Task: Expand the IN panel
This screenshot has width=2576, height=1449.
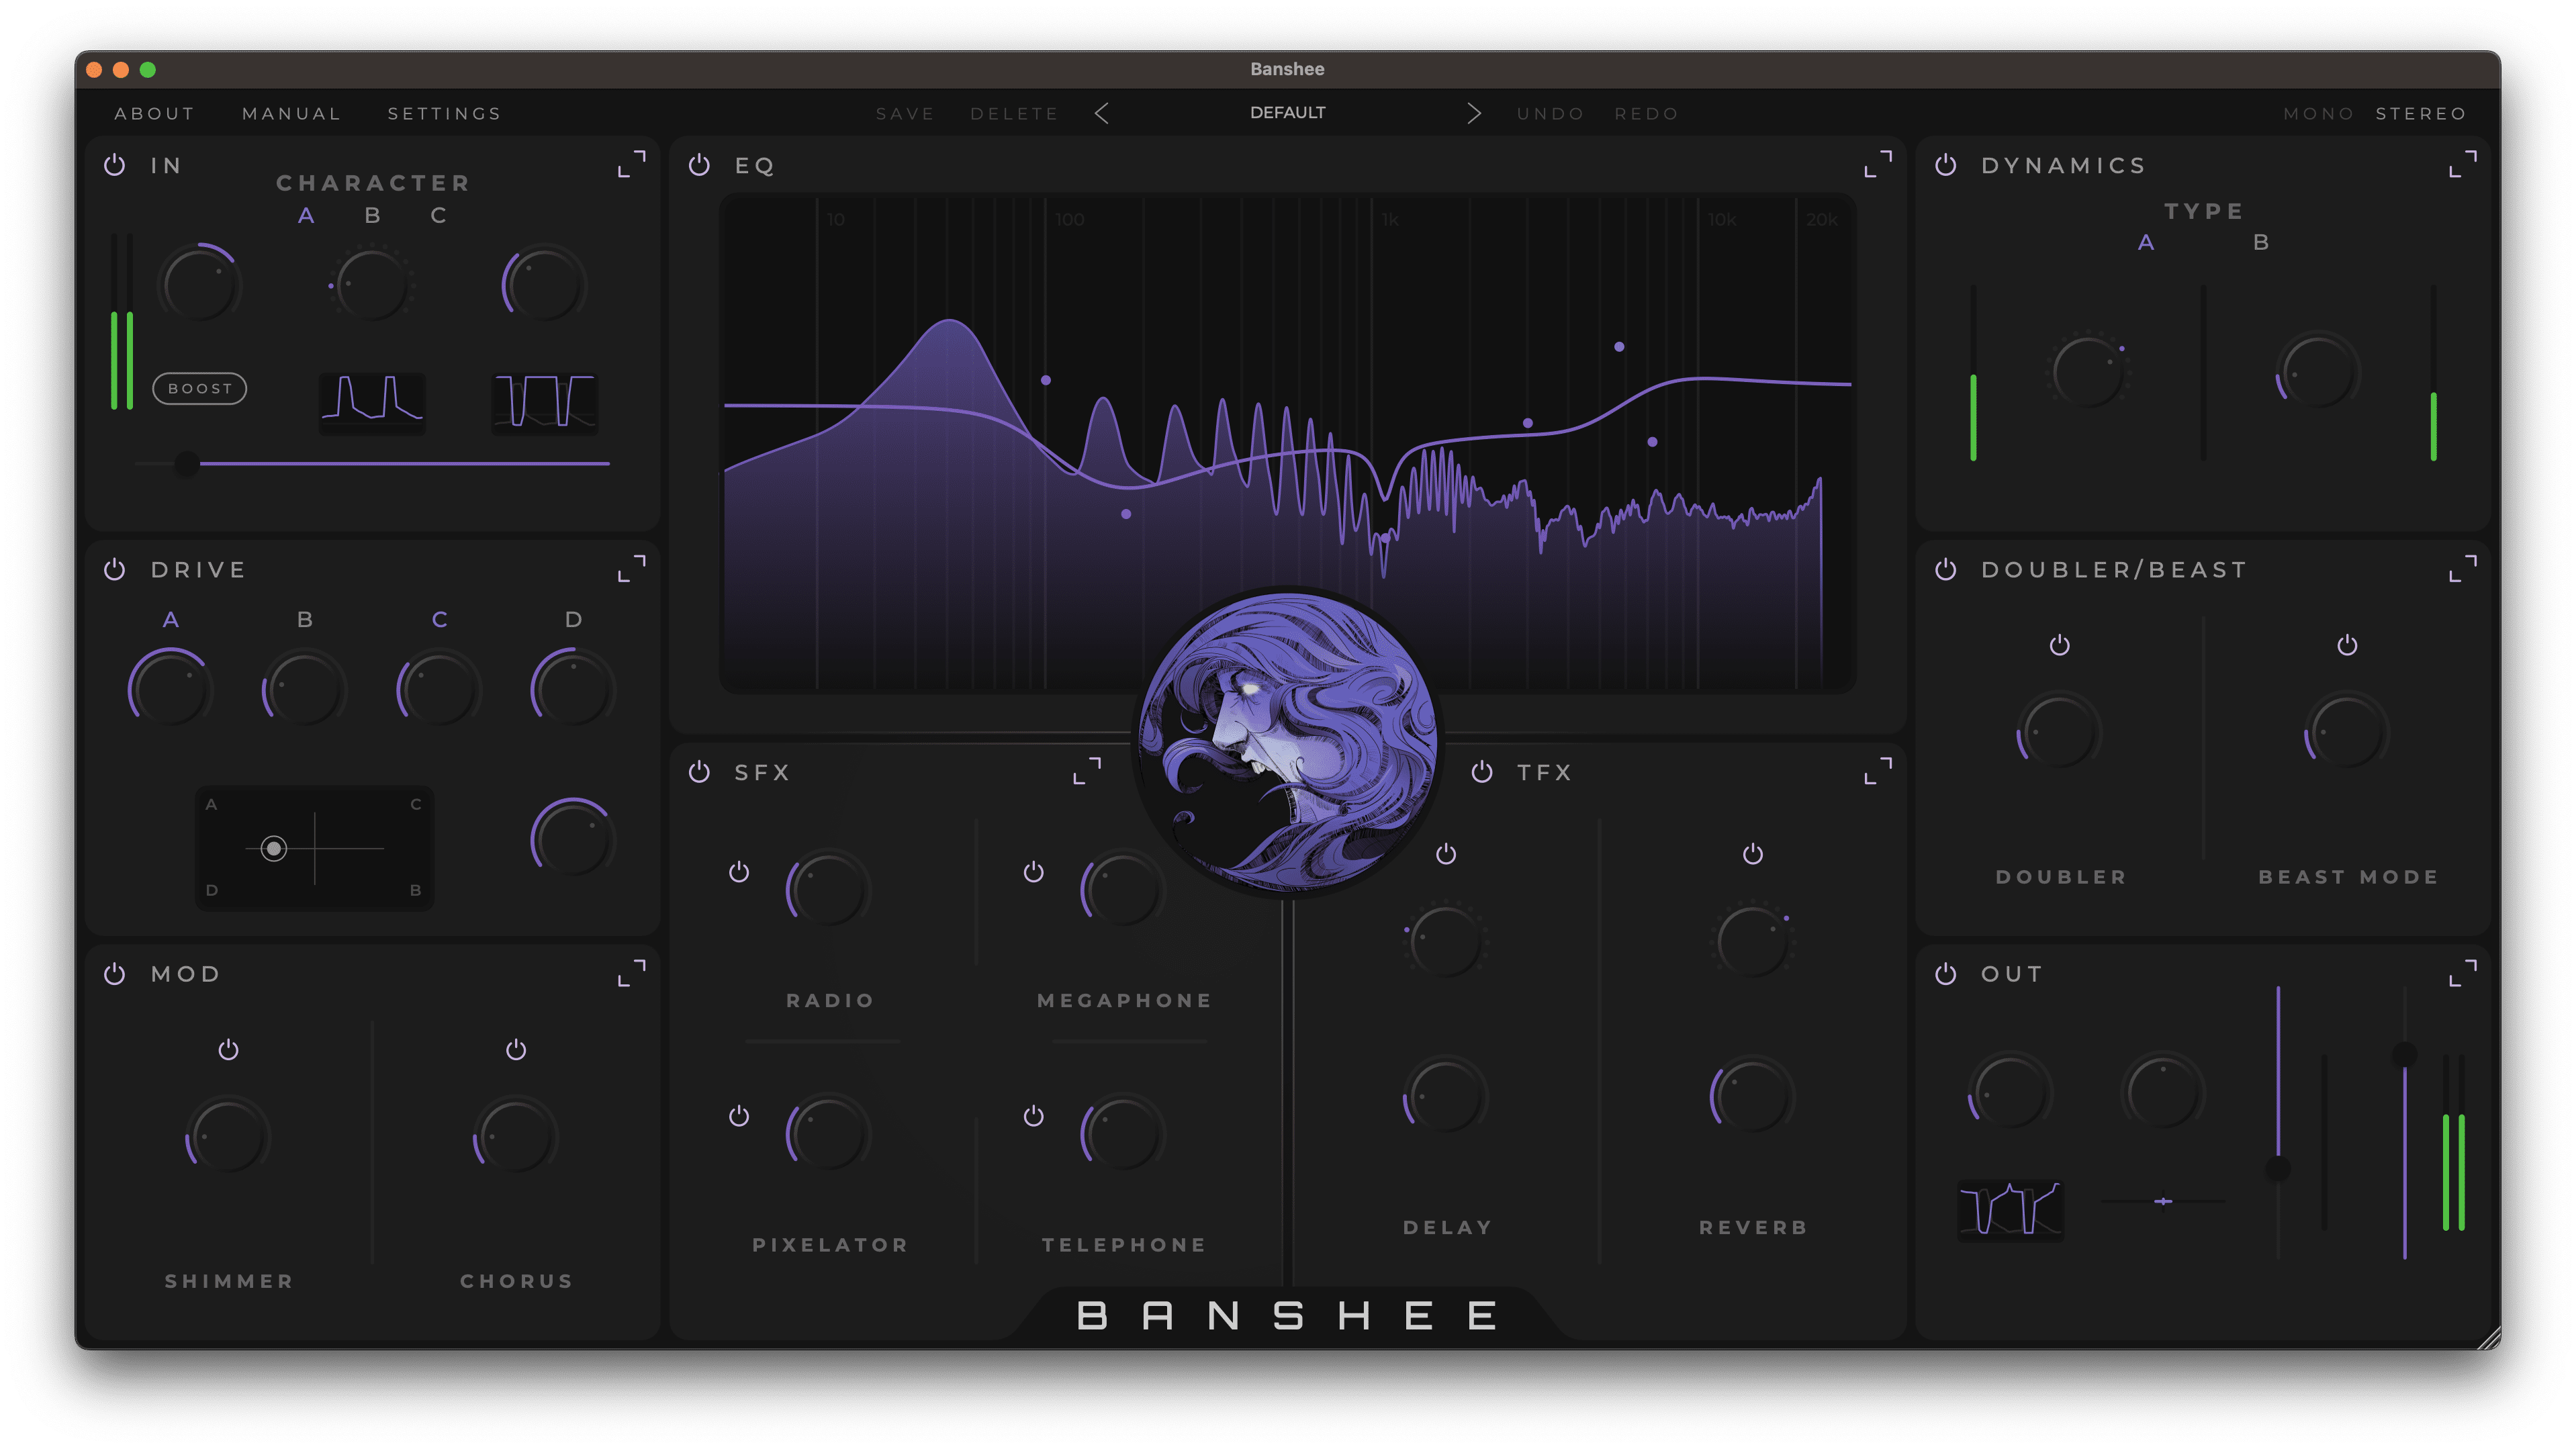Action: [x=632, y=164]
